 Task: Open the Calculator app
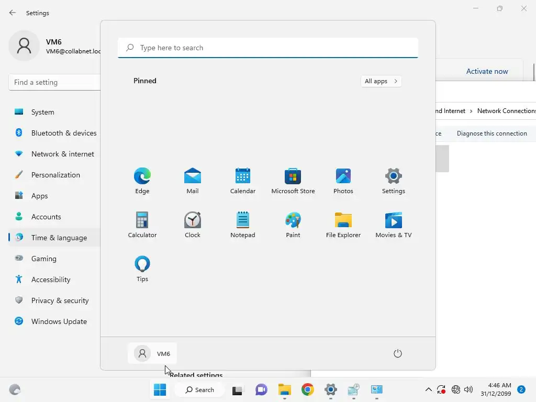pos(142,225)
